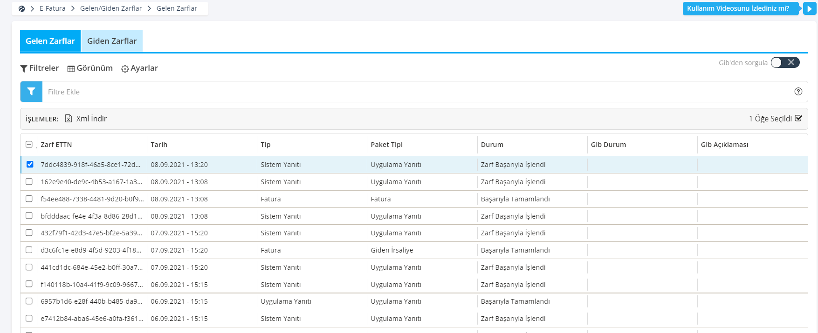
Task: Click the Görünüm table icon
Action: 71,69
